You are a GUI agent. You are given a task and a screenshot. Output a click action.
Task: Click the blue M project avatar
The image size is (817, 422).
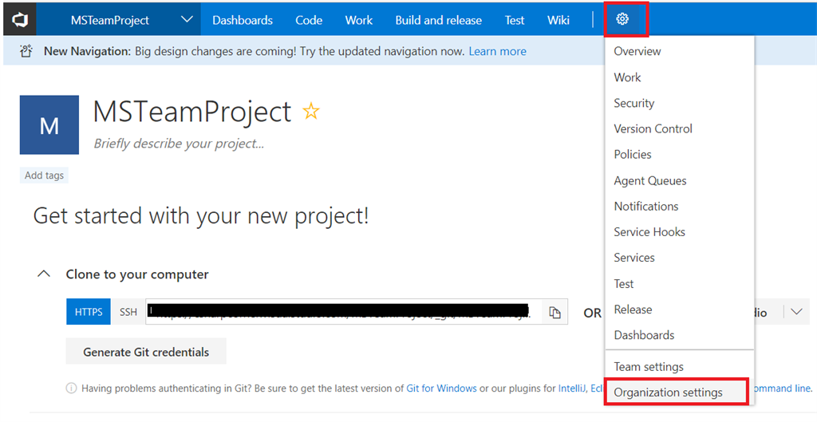49,125
